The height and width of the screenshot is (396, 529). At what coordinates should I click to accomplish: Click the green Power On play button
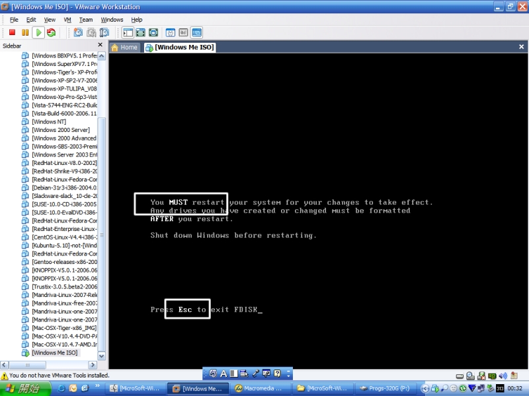click(x=38, y=32)
